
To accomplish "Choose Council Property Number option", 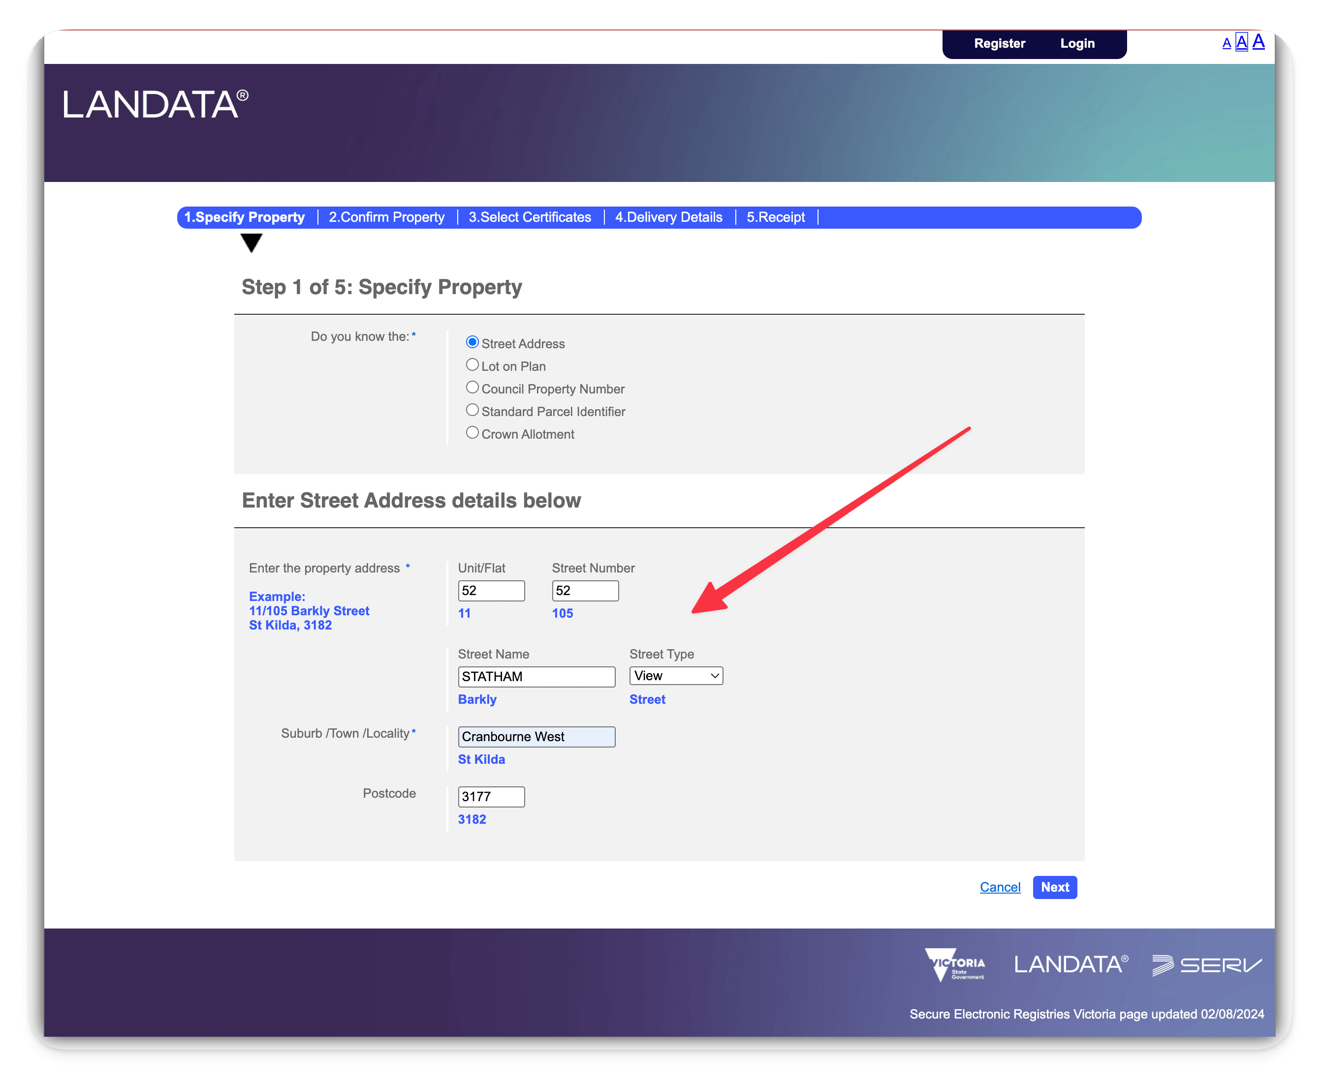I will 472,388.
